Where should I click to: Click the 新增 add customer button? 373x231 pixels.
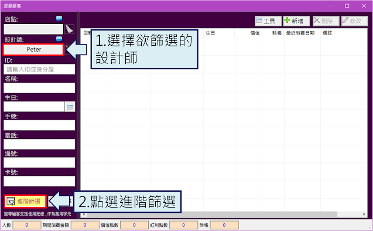tap(296, 21)
